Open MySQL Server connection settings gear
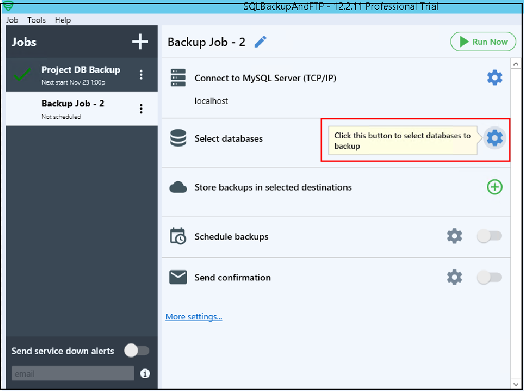The height and width of the screenshot is (391, 524). click(495, 78)
